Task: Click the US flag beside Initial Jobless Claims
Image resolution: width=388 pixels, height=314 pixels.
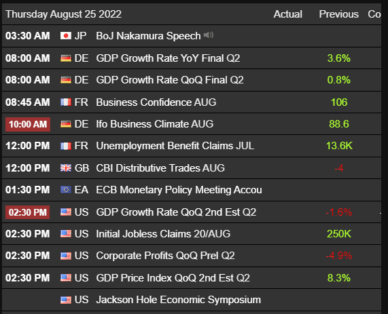Action: point(66,234)
